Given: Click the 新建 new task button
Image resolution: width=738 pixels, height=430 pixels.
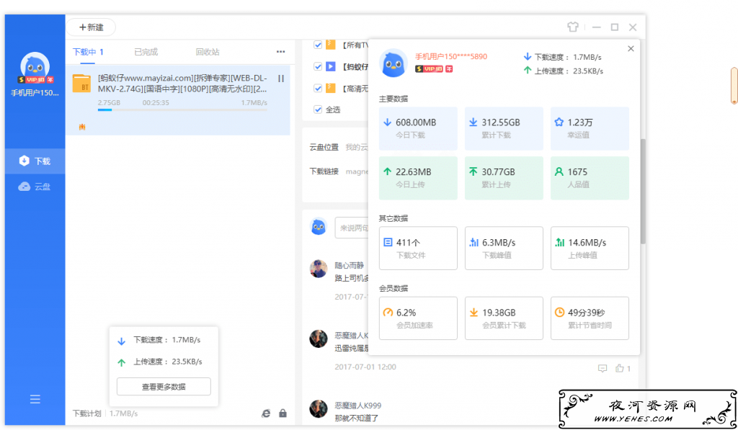Looking at the screenshot, I should [x=91, y=27].
